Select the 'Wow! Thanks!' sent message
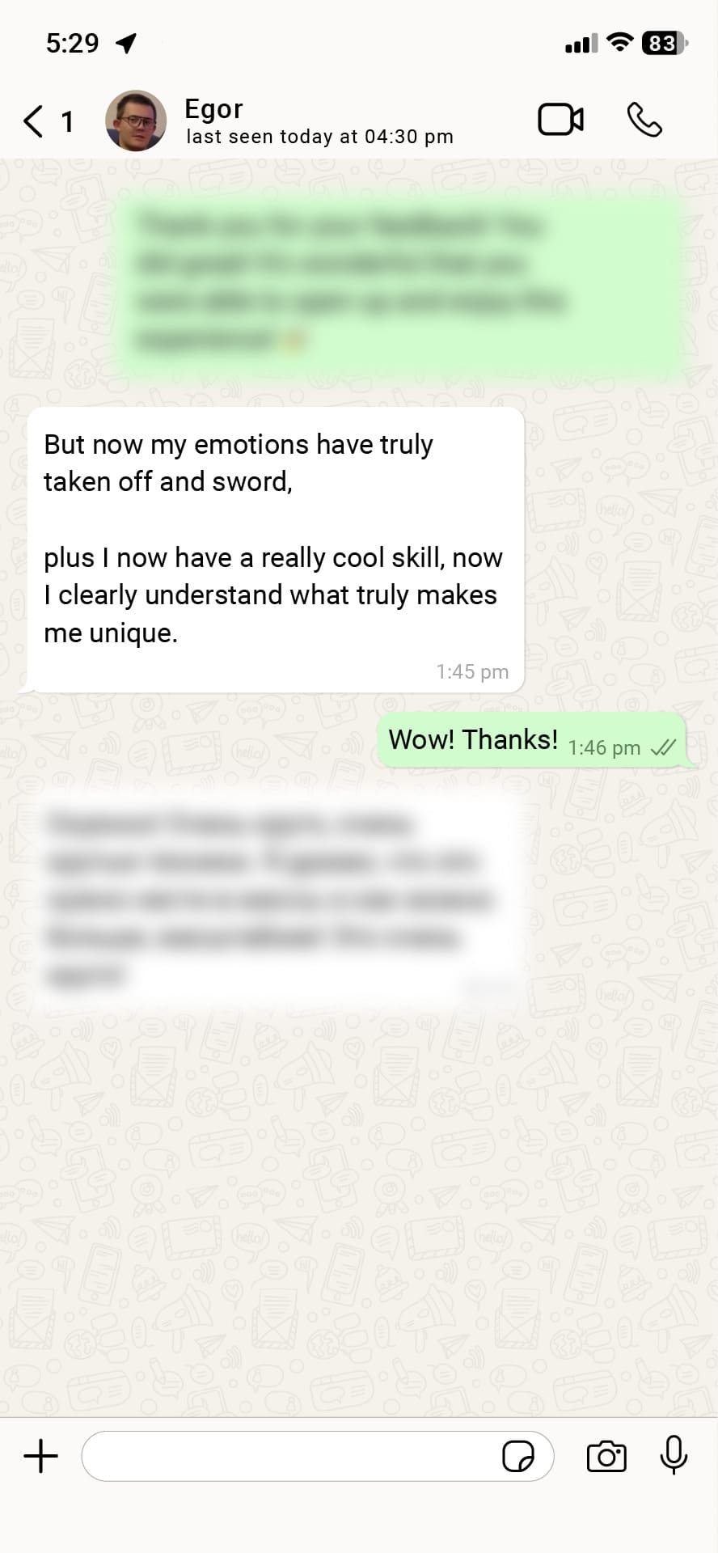 (x=532, y=740)
